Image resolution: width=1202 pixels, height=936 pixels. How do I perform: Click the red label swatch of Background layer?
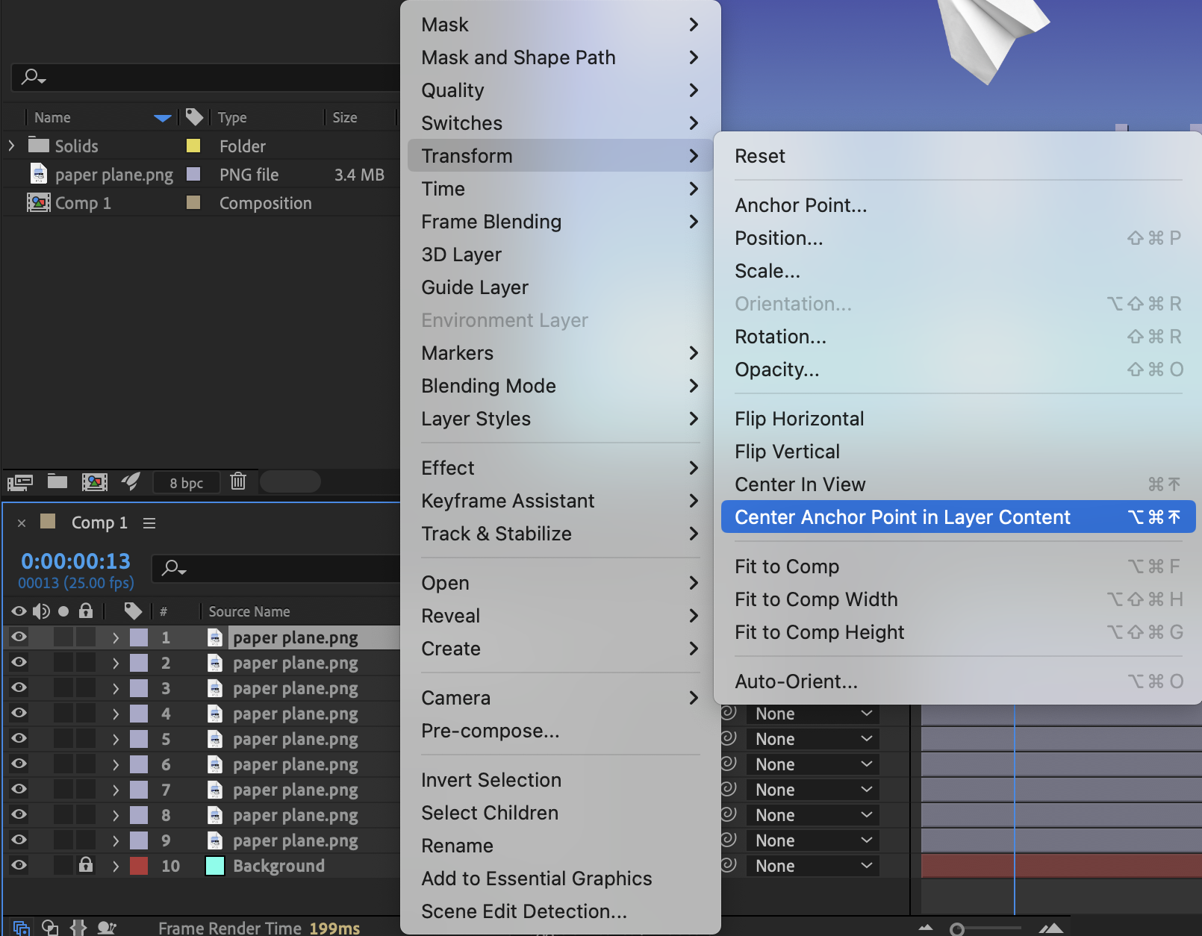click(x=139, y=866)
